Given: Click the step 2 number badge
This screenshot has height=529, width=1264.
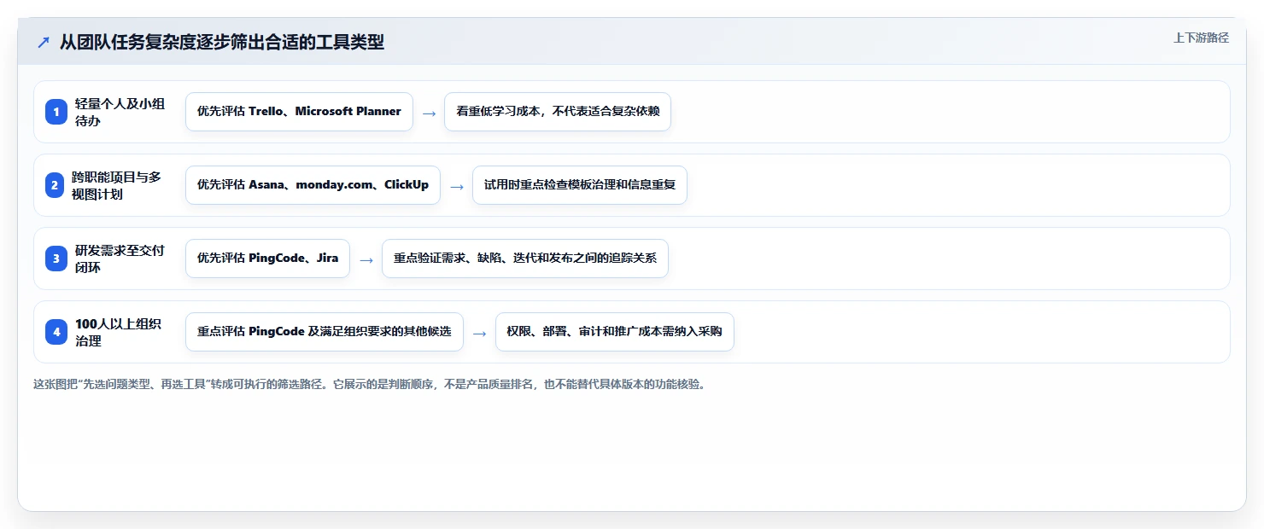Looking at the screenshot, I should [56, 185].
